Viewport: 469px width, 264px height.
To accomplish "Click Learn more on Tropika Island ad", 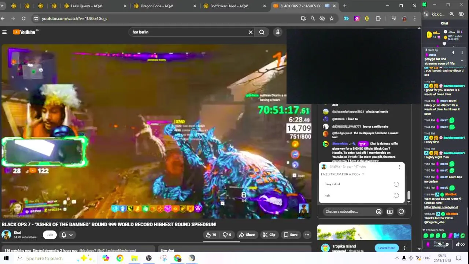I will coord(387,248).
